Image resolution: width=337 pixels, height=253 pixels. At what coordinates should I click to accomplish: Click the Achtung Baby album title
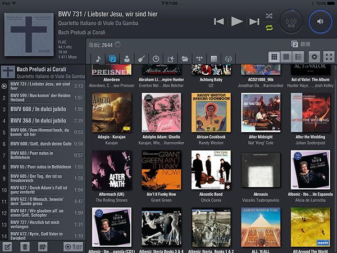click(211, 80)
